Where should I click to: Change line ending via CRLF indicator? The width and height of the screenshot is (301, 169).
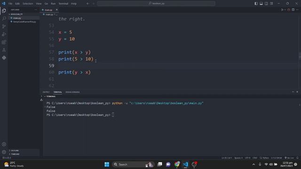[255, 158]
